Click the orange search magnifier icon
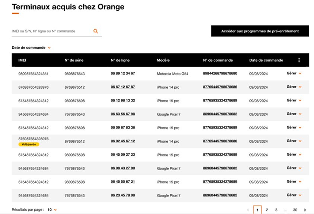The image size is (314, 214). (x=96, y=31)
